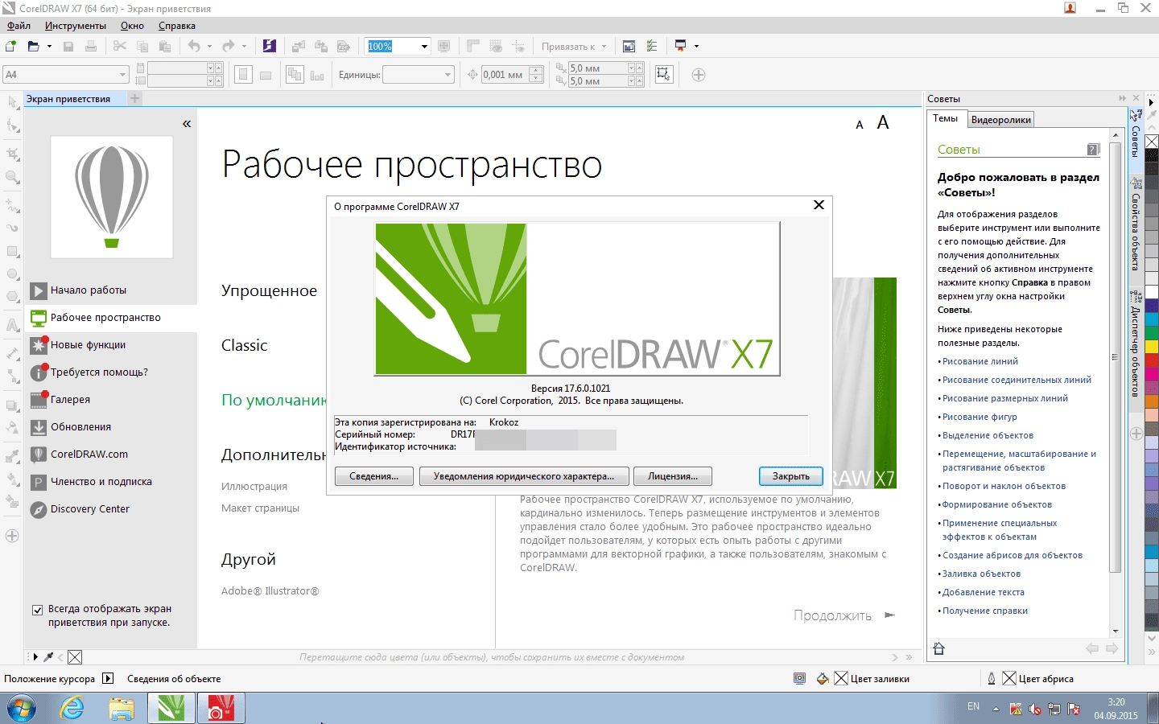Click the purple Corel search content icon
The height and width of the screenshot is (724, 1159).
(x=270, y=47)
